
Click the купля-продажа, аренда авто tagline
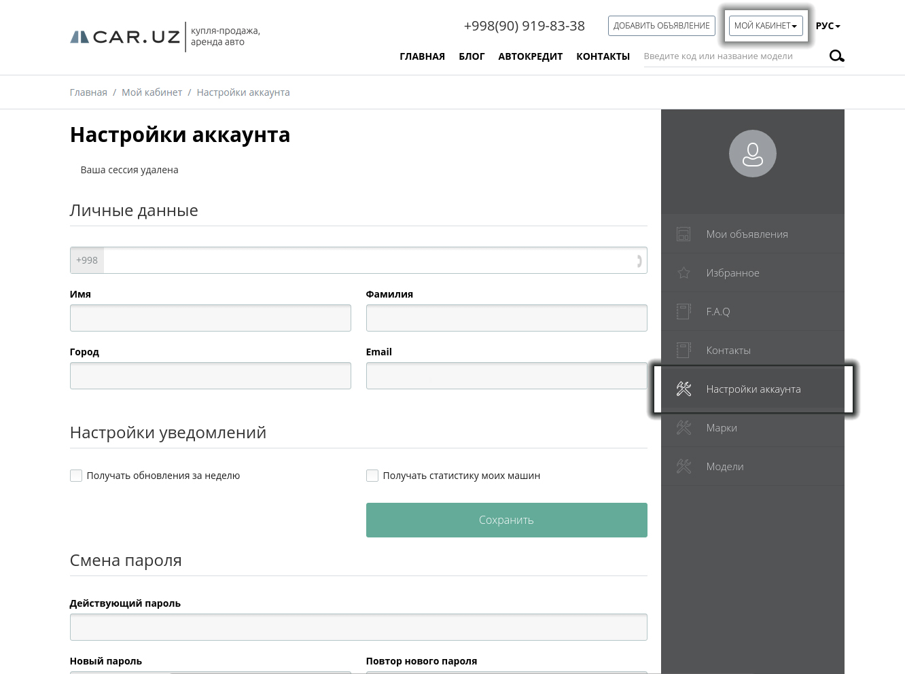[226, 37]
